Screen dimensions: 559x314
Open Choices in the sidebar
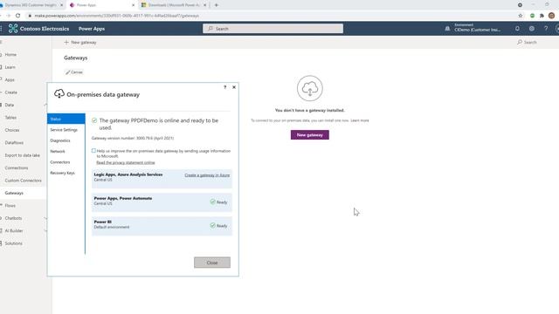point(12,130)
